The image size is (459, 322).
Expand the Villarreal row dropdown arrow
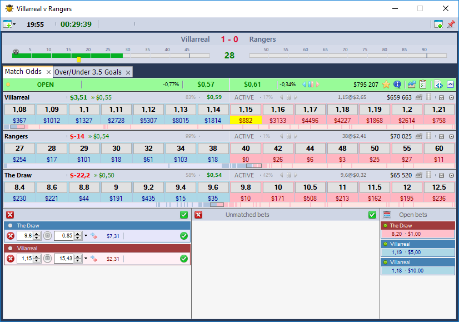pyautogui.click(x=442, y=97)
